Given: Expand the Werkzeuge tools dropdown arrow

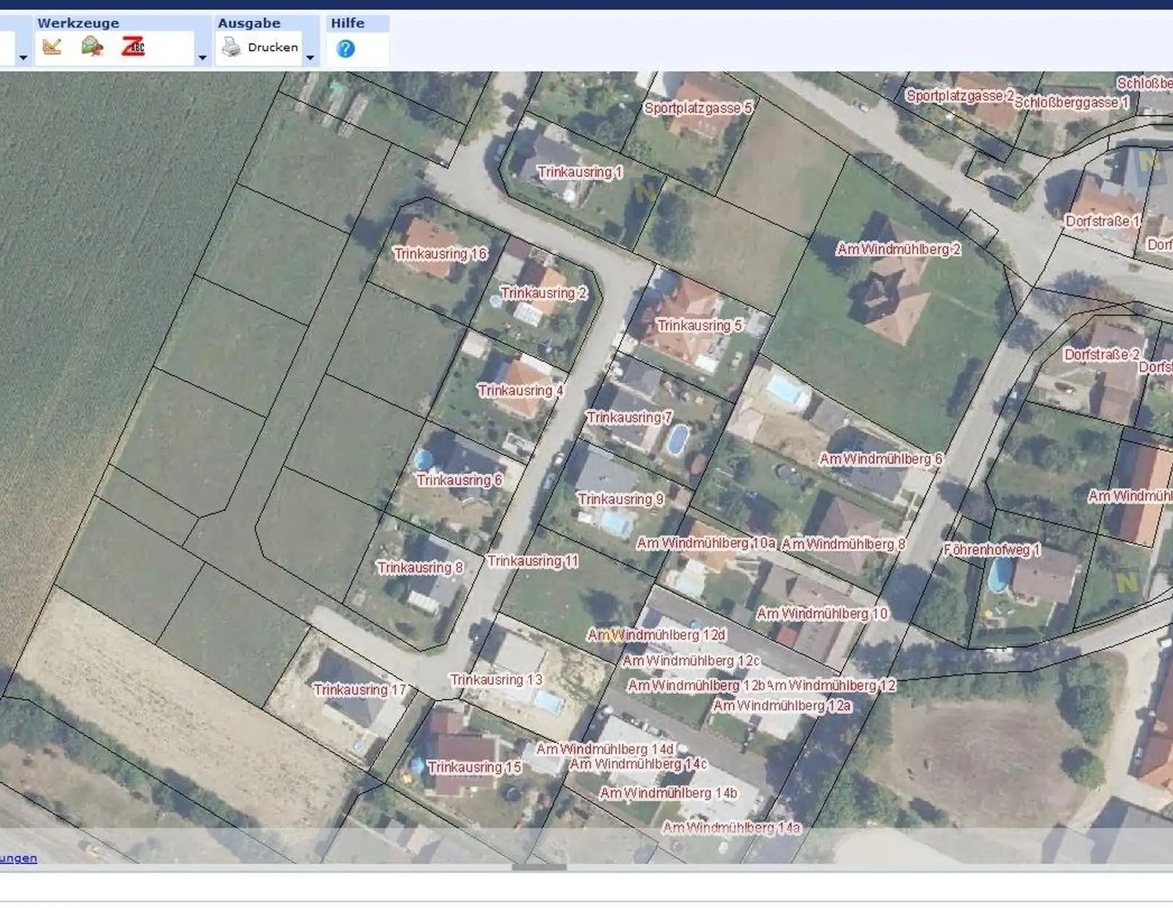Looking at the screenshot, I should point(202,58).
